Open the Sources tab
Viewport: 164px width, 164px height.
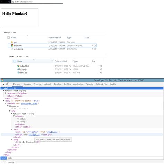click(x=37, y=84)
